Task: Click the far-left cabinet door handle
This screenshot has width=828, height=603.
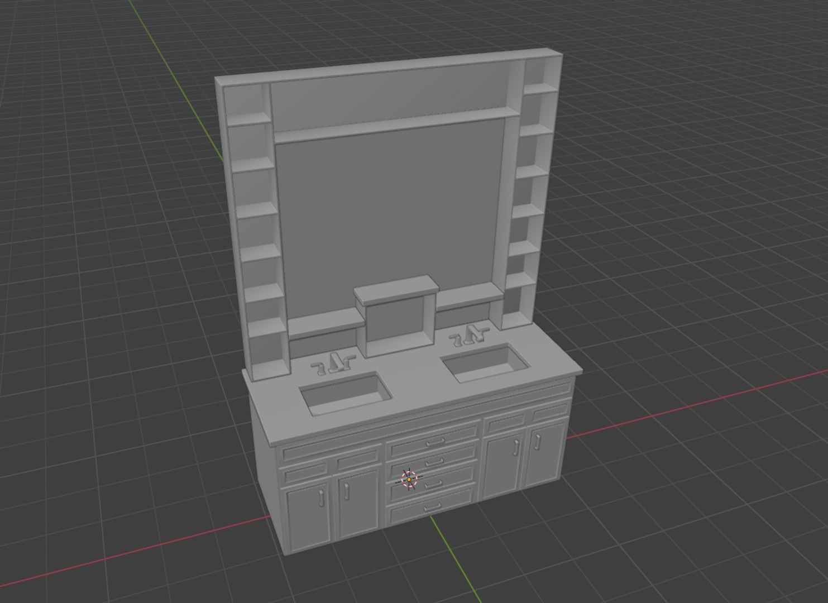Action: 322,497
